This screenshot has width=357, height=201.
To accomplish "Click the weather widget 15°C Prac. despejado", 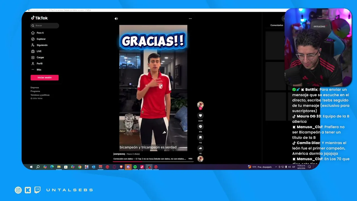I will (260, 167).
